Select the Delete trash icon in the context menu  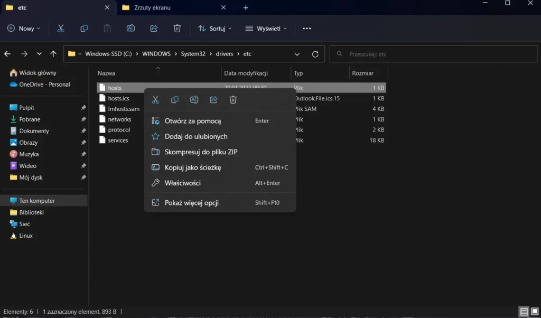point(233,99)
